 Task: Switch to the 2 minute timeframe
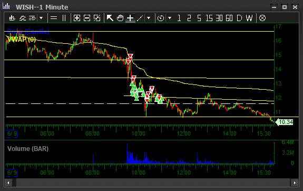(x=189, y=18)
